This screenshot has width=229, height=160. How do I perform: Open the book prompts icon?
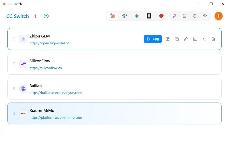click(x=185, y=16)
